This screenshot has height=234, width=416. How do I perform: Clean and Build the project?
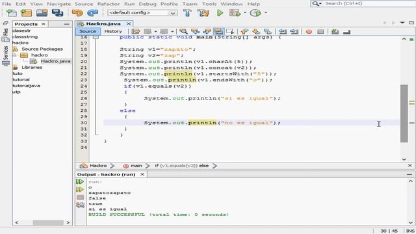(x=203, y=13)
